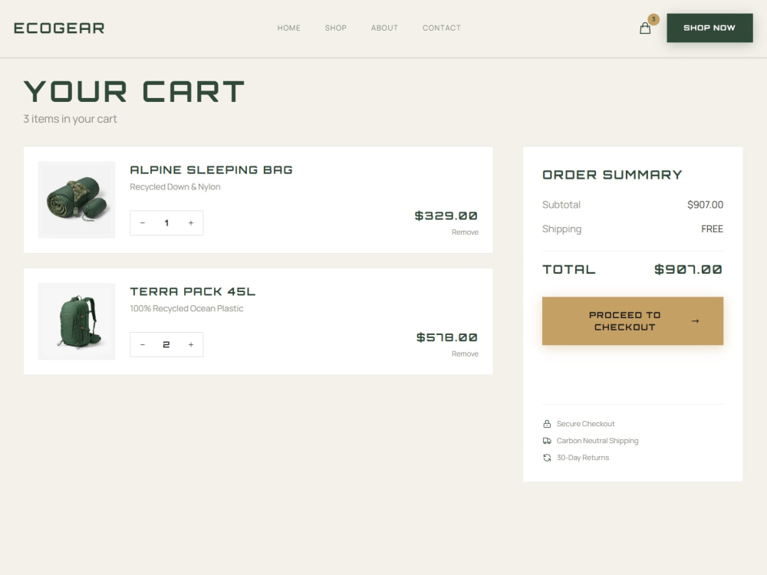
Task: Click the Terra Pack 45L backpack image
Action: click(x=77, y=322)
